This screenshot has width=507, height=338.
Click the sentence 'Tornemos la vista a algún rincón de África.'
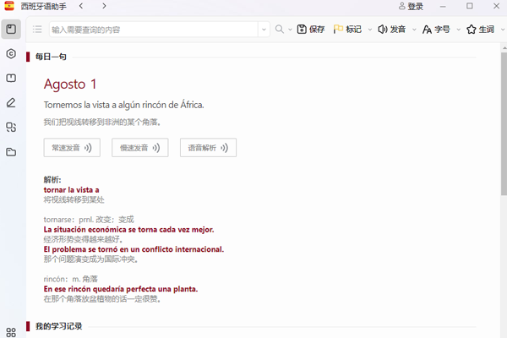pos(124,105)
